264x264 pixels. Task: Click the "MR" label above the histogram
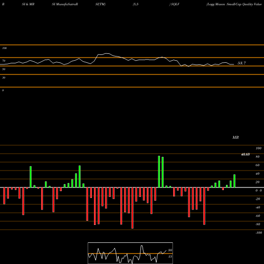coord(235,137)
